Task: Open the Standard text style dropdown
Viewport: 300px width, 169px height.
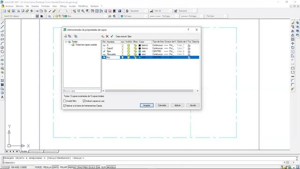Action: [x=146, y=11]
